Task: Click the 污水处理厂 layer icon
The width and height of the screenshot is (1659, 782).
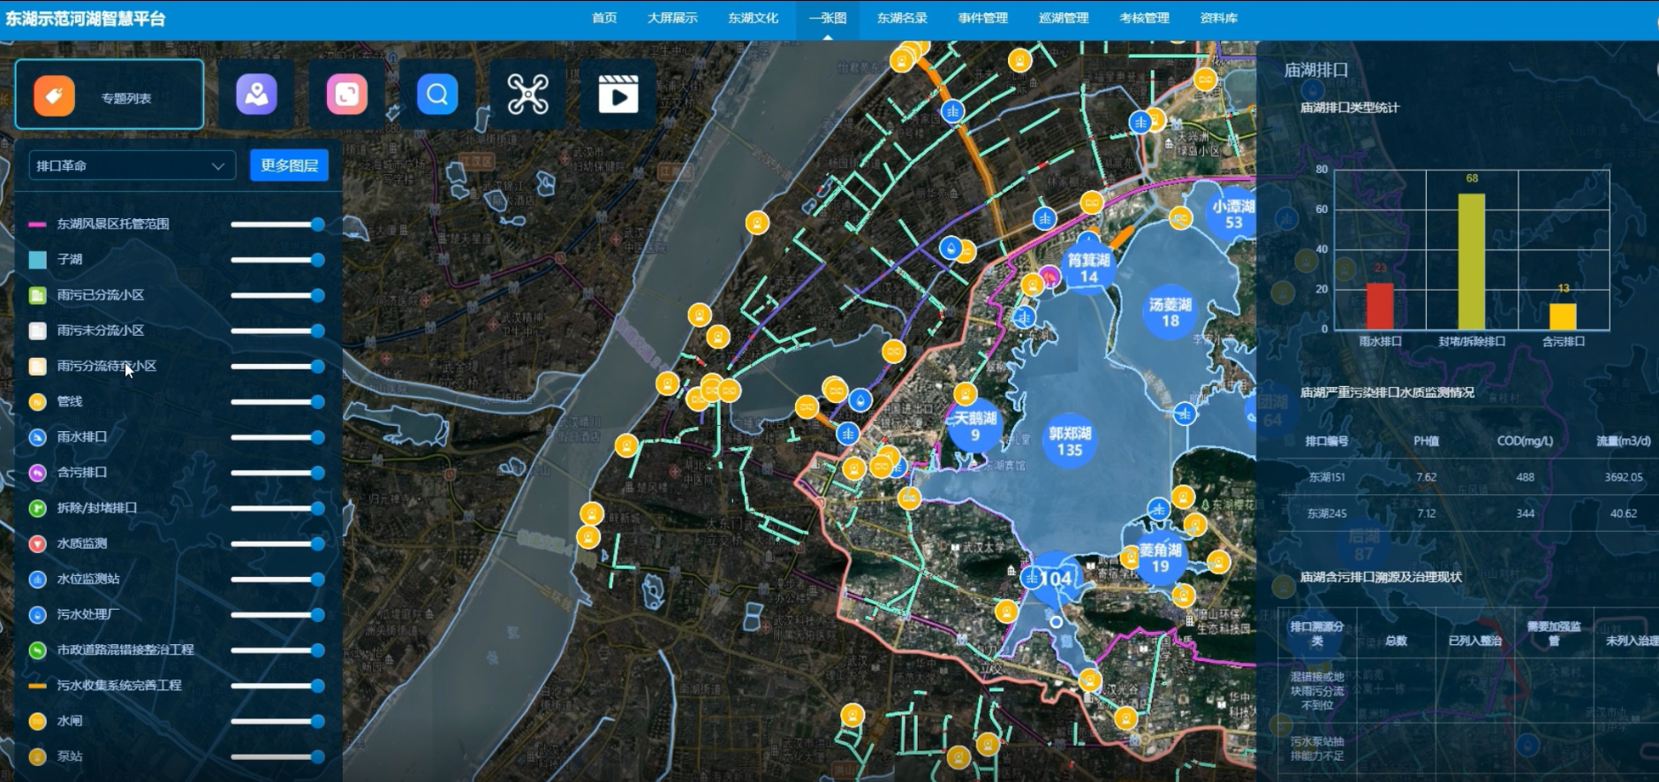Action: [37, 615]
